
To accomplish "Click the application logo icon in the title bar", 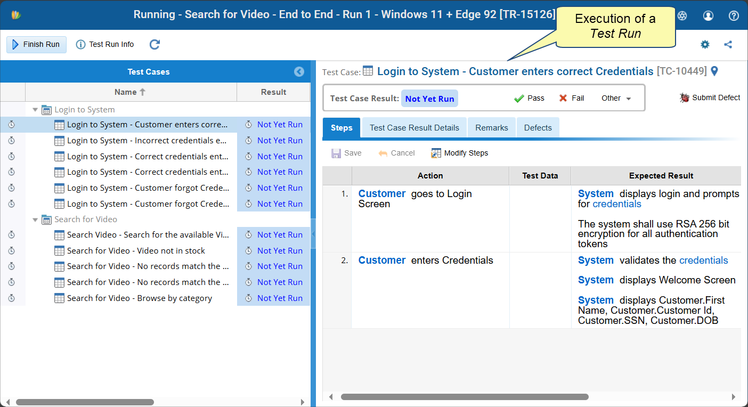I will point(16,14).
